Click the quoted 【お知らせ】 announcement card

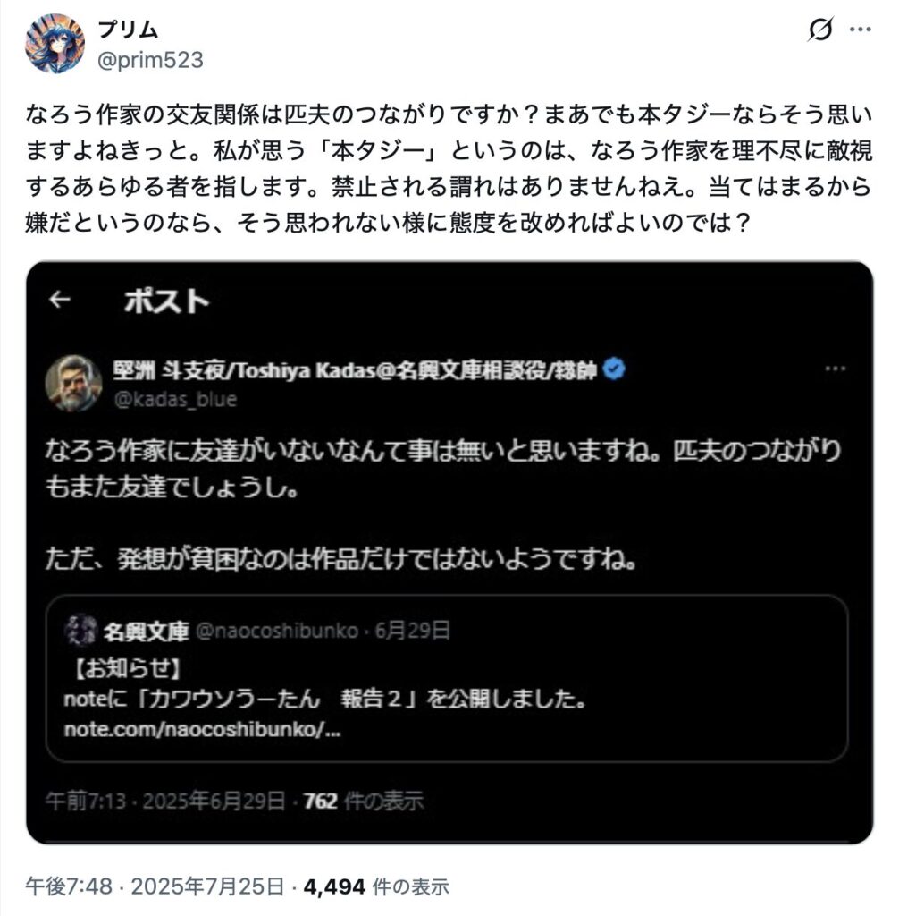tap(447, 680)
